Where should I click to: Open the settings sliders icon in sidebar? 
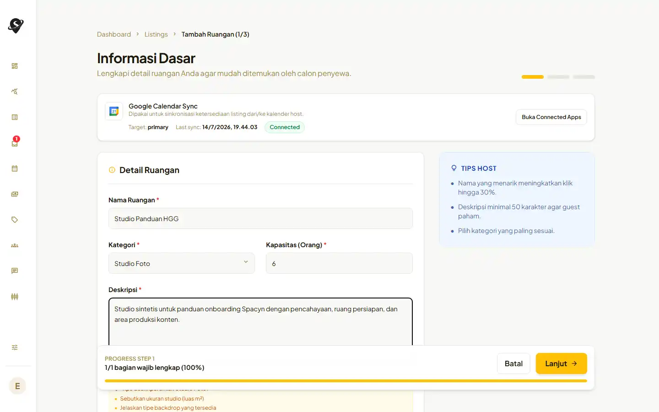(x=15, y=347)
